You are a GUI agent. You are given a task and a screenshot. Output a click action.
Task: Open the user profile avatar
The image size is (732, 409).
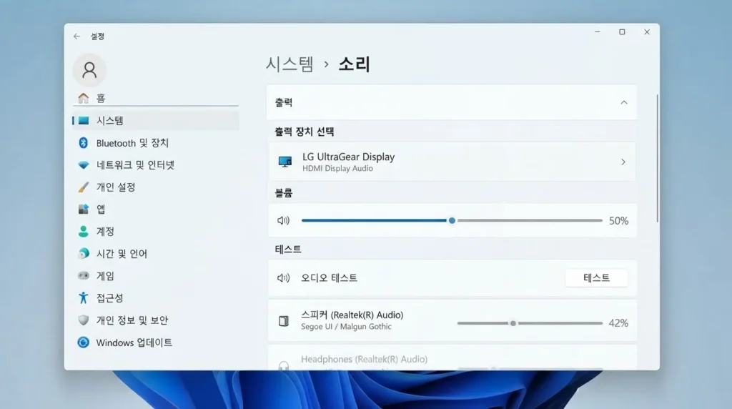[89, 70]
